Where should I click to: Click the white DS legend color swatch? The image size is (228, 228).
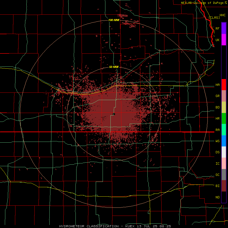click(x=224, y=152)
